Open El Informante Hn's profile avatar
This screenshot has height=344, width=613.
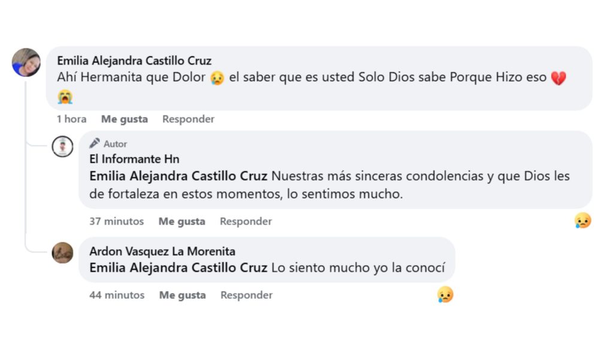(x=62, y=147)
